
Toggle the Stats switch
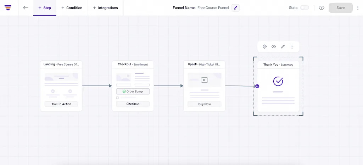pyautogui.click(x=305, y=8)
